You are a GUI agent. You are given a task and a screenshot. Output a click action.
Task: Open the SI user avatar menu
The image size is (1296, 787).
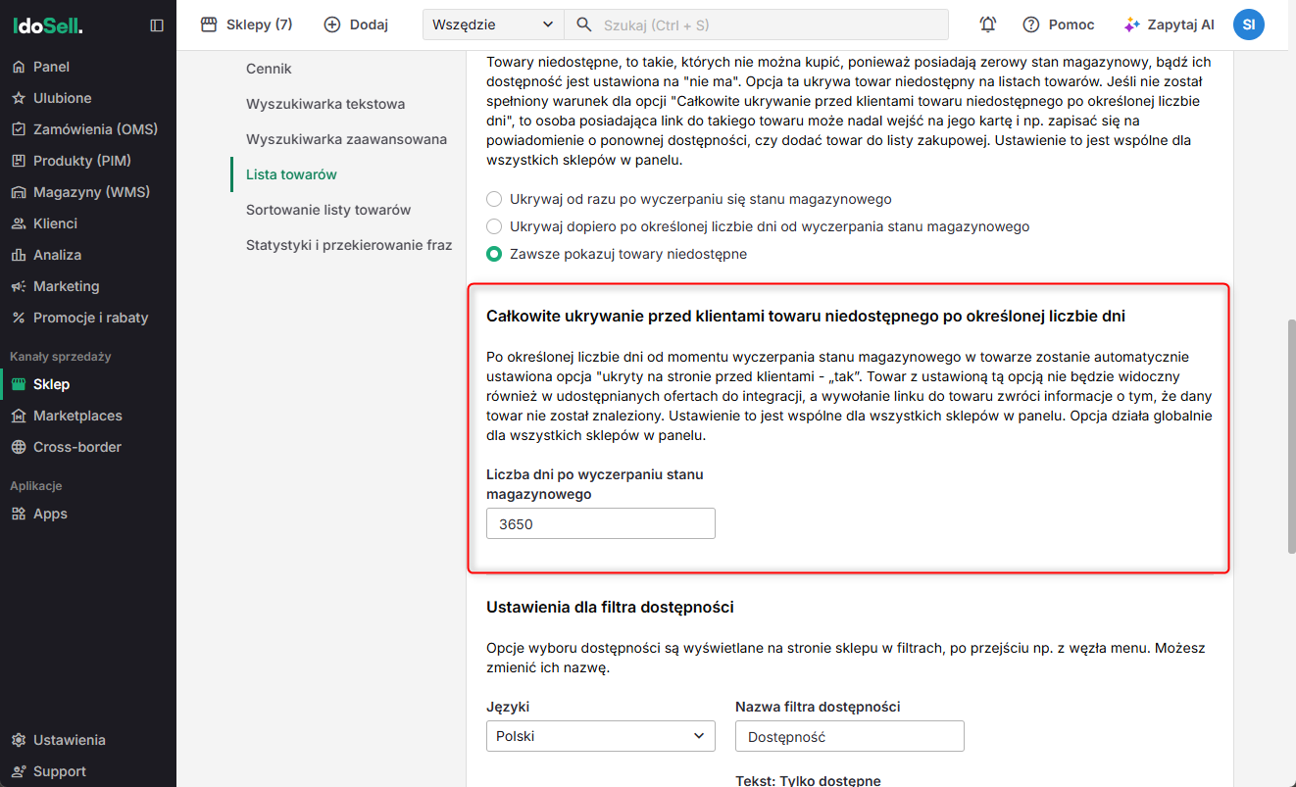(1248, 25)
